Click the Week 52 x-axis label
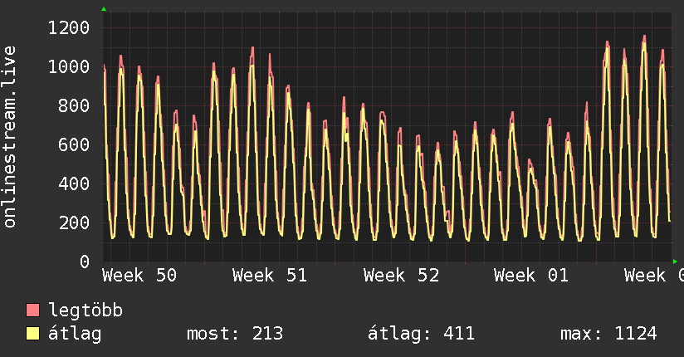Viewport: 684px width, 357px height. pyautogui.click(x=401, y=276)
